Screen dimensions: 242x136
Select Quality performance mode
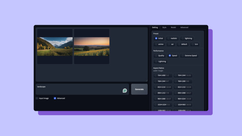[160, 56]
